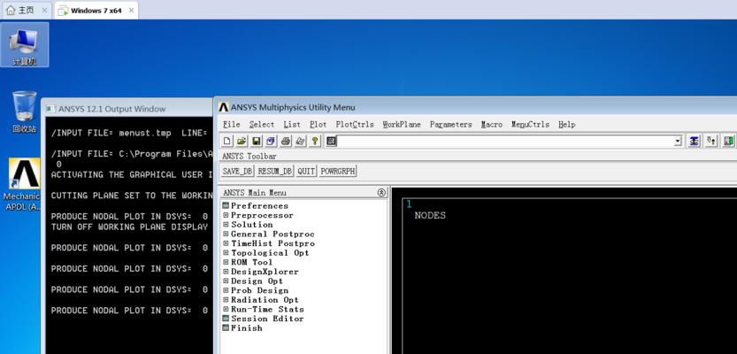Expand the TimeHist Postpro node
The height and width of the screenshot is (354, 737).
coord(226,243)
